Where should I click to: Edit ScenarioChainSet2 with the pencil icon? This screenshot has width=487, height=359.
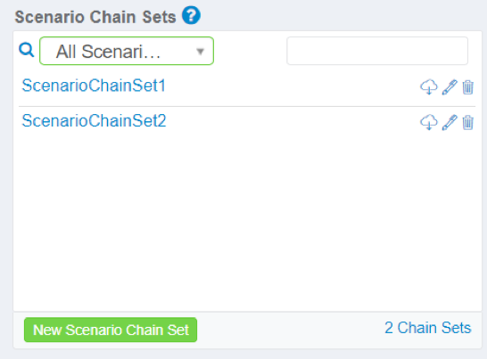pos(450,122)
